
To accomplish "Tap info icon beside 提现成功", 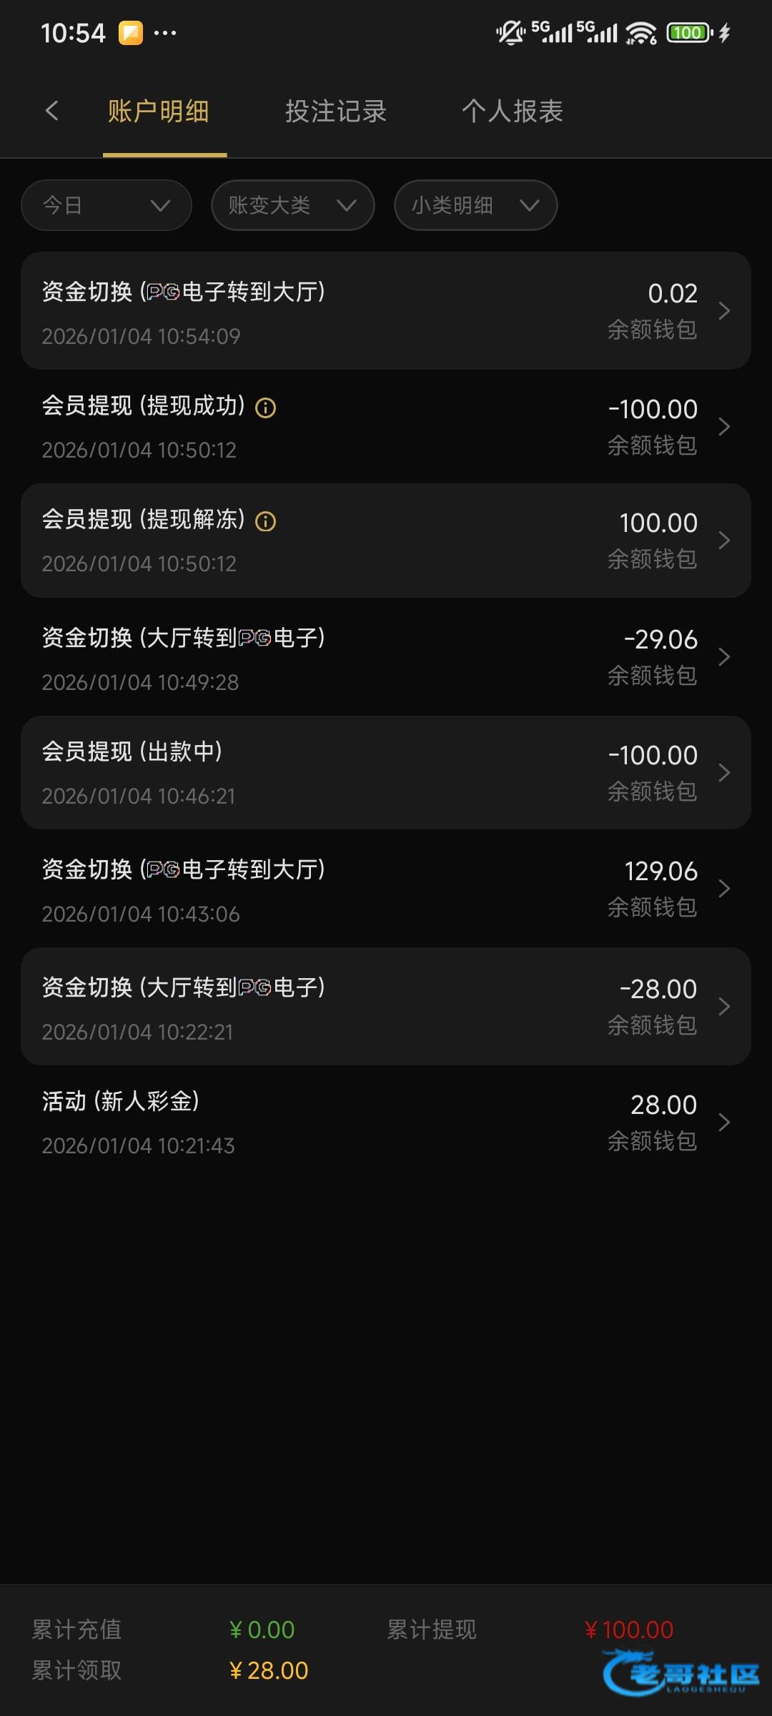I will pos(266,408).
